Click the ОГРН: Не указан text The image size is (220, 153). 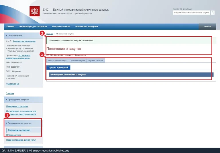click(x=13, y=71)
